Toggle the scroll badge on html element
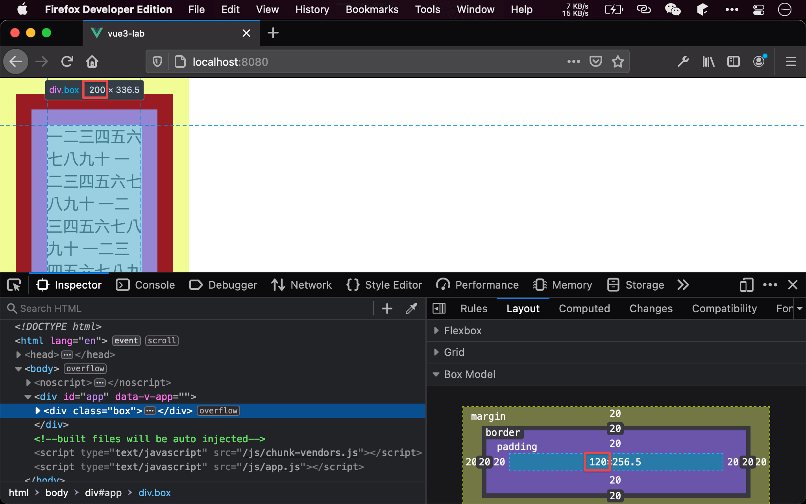Viewport: 806px width, 504px height. point(162,341)
